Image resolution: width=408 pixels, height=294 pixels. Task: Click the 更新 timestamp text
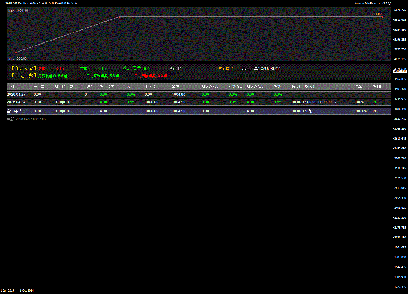pos(26,119)
